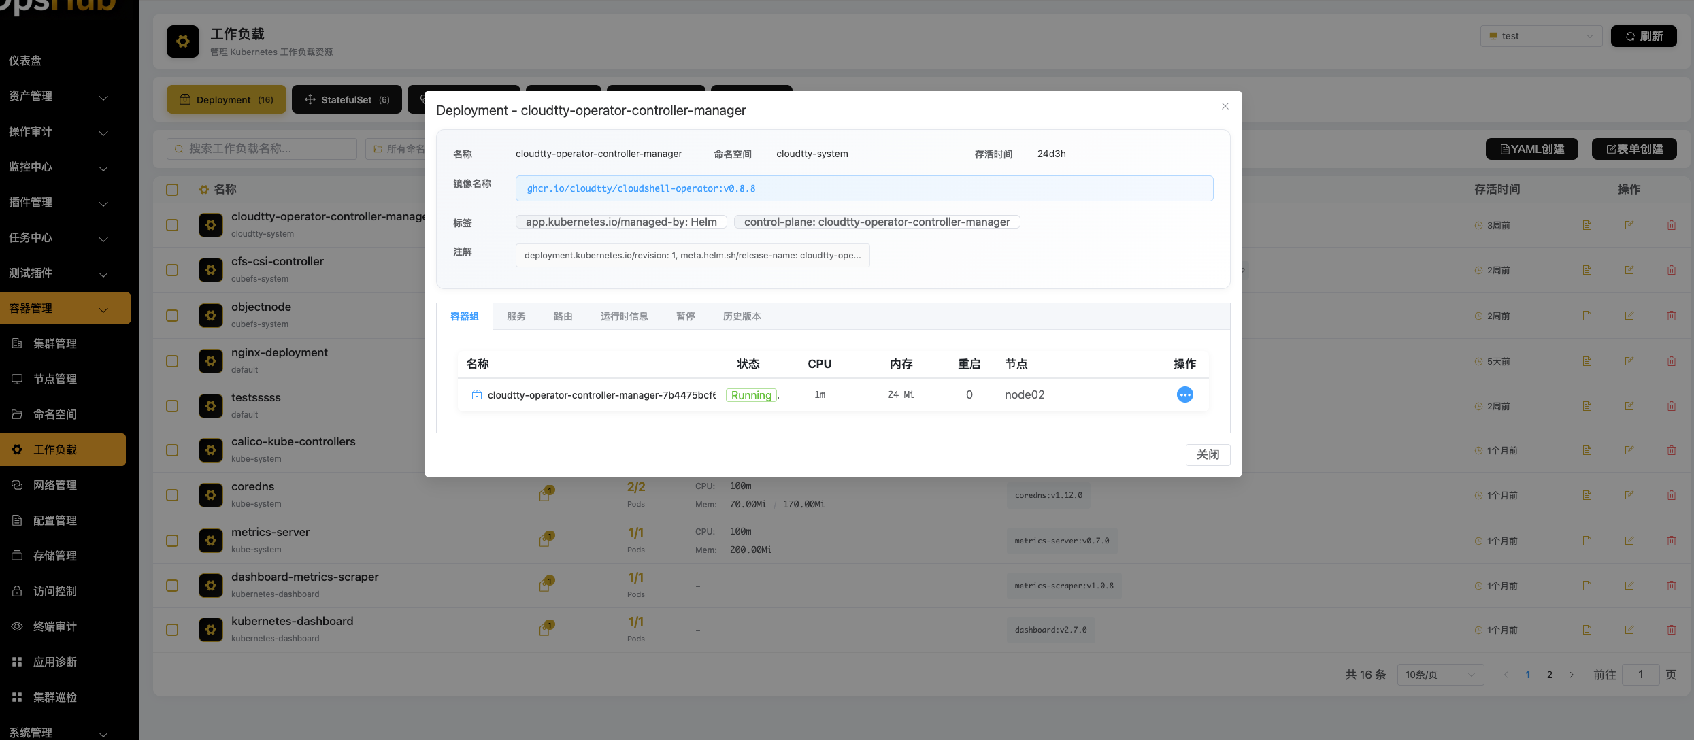Click the 刷新 refresh button
The height and width of the screenshot is (740, 1694).
1643,36
